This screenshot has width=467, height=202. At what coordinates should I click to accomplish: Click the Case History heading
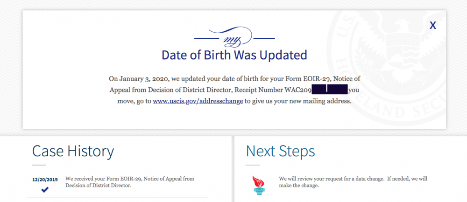coord(73,151)
